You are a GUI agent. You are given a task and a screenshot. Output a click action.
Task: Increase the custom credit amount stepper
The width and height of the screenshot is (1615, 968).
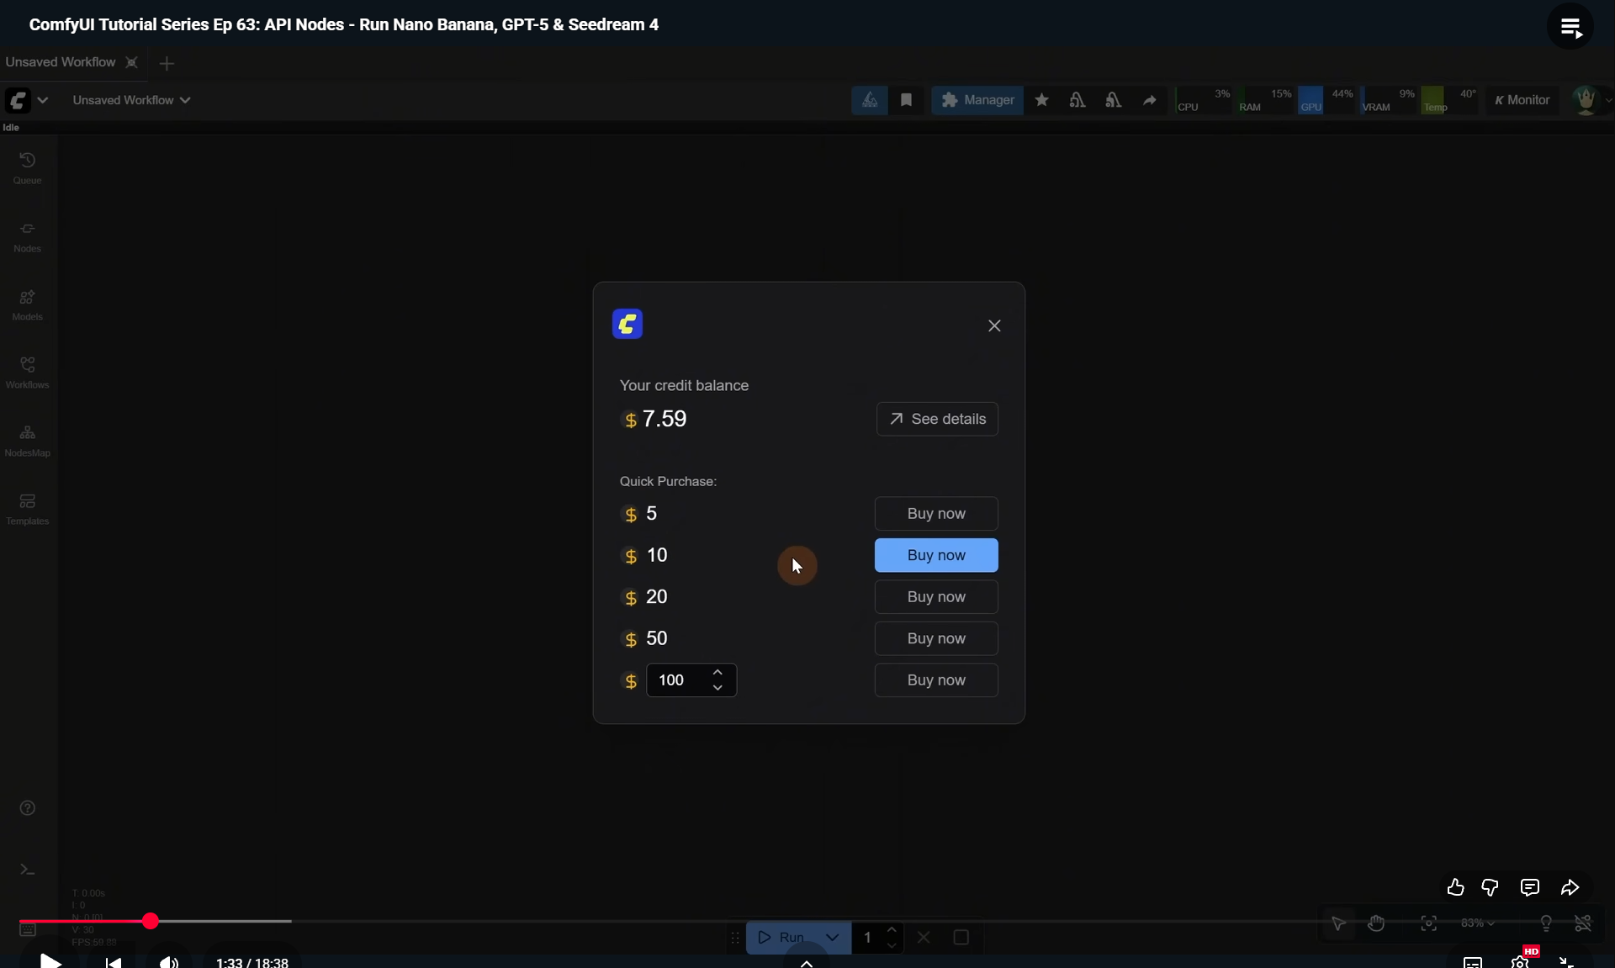[717, 673]
